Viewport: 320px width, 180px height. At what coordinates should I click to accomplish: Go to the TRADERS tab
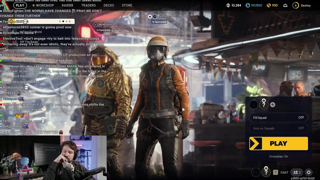(x=88, y=5)
